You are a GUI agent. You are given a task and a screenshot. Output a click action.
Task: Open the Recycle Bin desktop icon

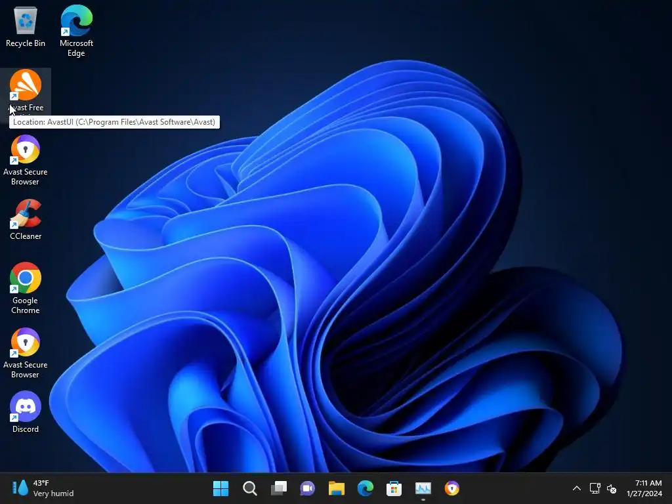[26, 26]
